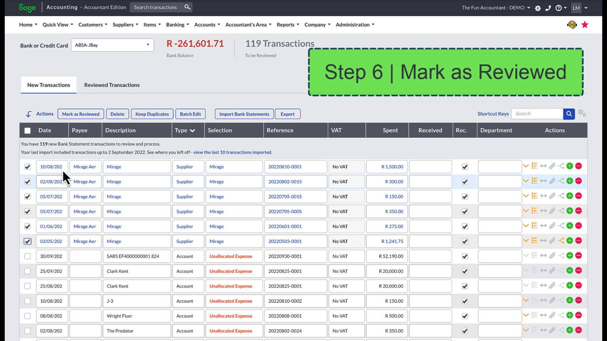607x341 pixels.
Task: Toggle the select-all checkbox in header
Action: coord(28,131)
